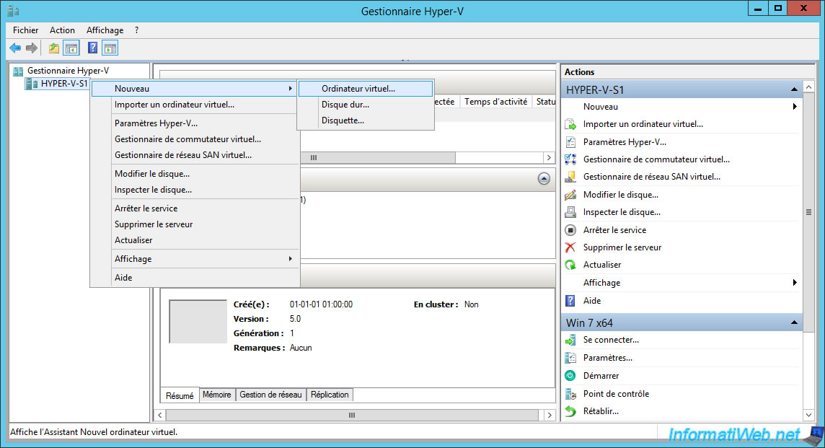Open the Affichage menu in menu bar
The image size is (825, 448).
click(x=105, y=30)
